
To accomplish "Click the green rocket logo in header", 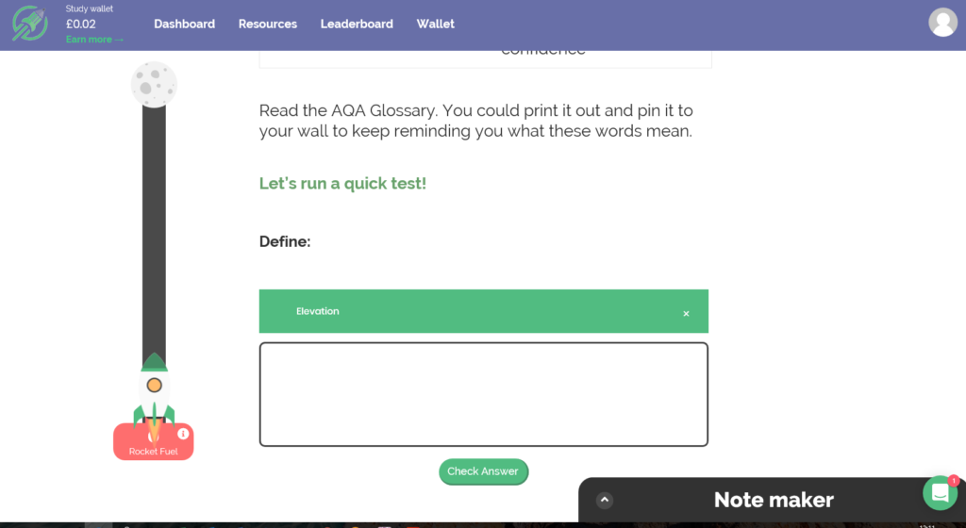I will point(30,24).
